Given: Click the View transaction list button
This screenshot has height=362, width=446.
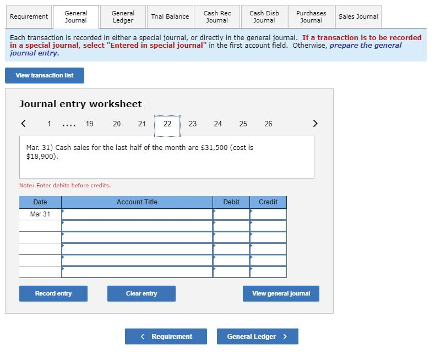Looking at the screenshot, I should pos(44,75).
